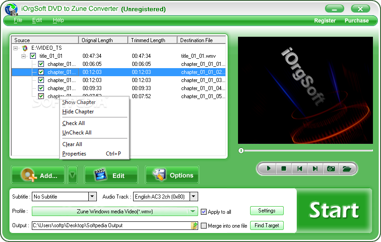Close the converter window
Screen dimensions: 381x242
[360, 9]
